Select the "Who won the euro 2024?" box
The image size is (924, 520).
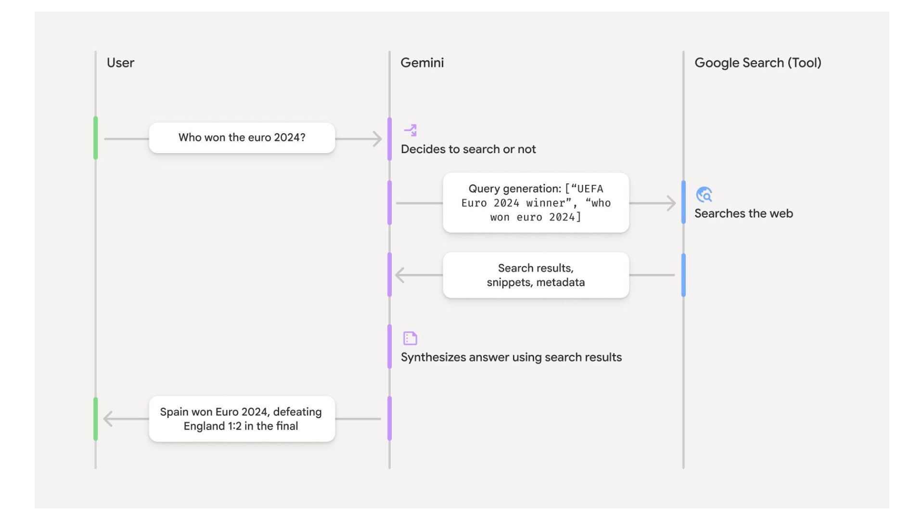click(x=242, y=138)
